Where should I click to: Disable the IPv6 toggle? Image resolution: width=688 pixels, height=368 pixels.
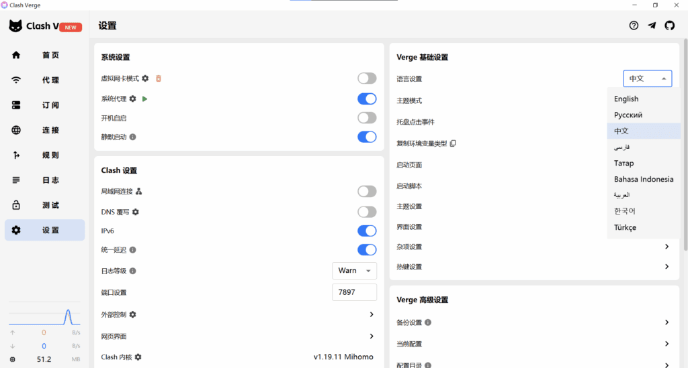pyautogui.click(x=367, y=231)
